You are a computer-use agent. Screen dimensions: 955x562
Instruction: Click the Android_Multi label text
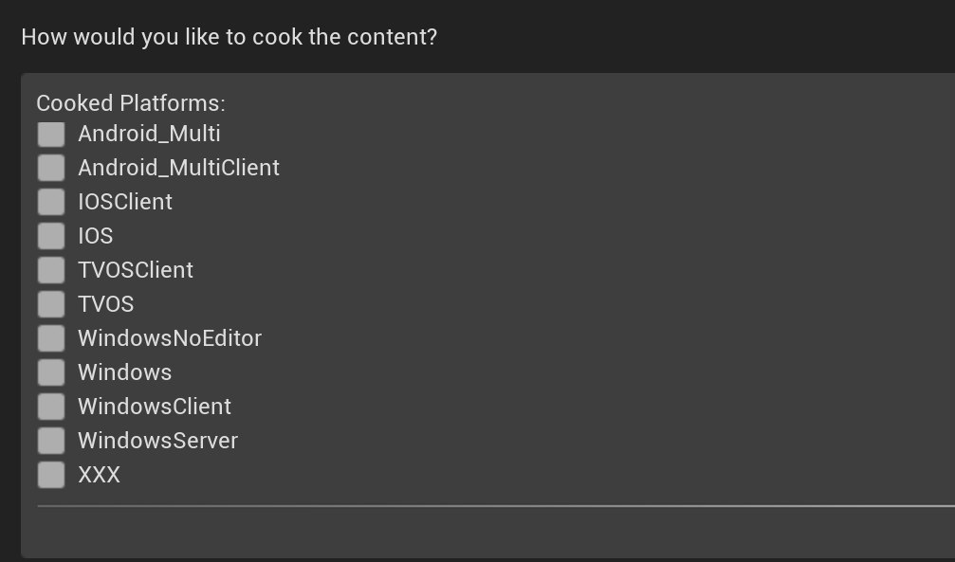pos(149,134)
